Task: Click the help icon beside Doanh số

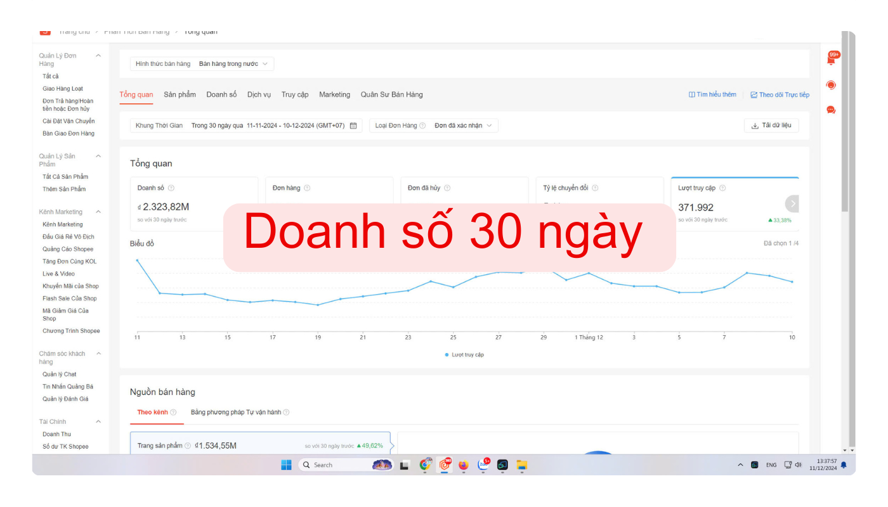Action: 171,188
